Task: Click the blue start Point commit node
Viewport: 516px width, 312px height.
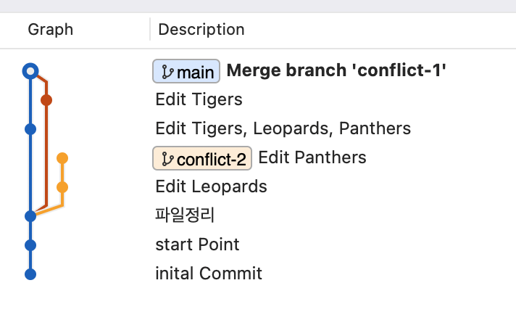Action: (x=30, y=245)
